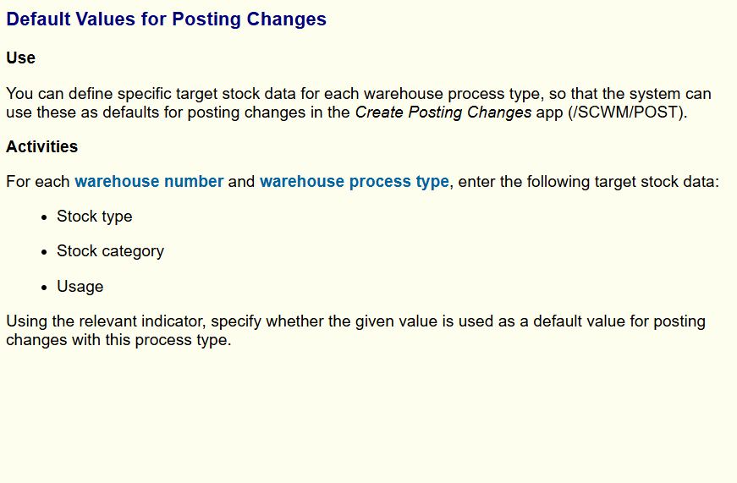Click the final line changes with this process type
Image resolution: width=737 pixels, height=483 pixels.
pyautogui.click(x=119, y=340)
